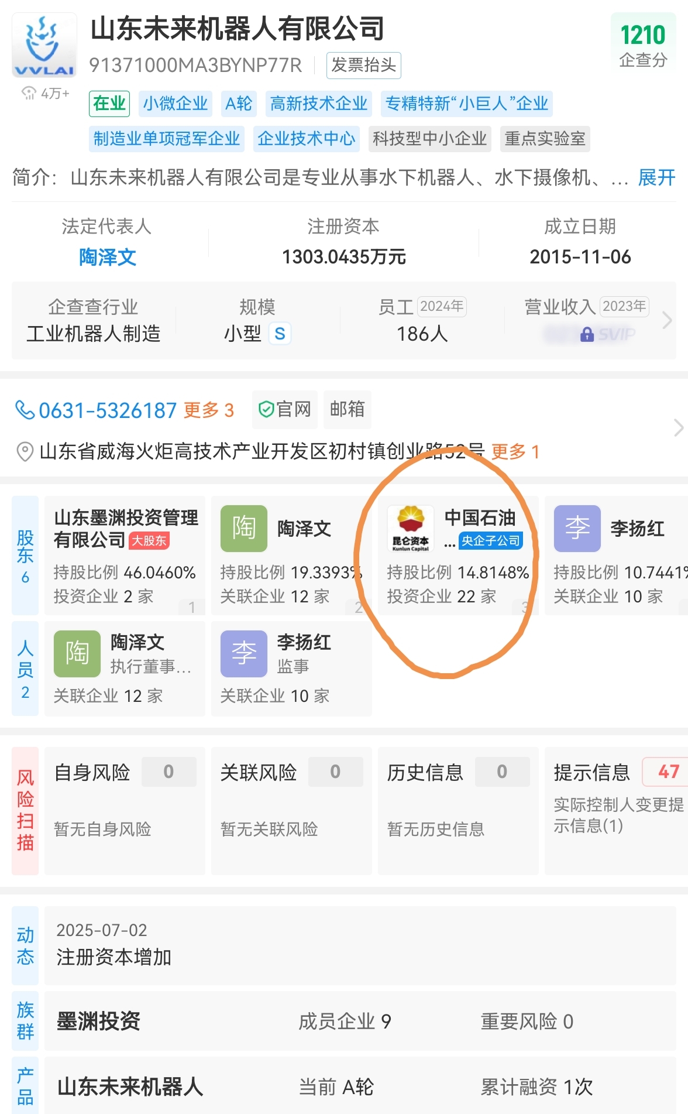Open the 自身风险 0 card
688x1114 pixels.
click(x=125, y=811)
